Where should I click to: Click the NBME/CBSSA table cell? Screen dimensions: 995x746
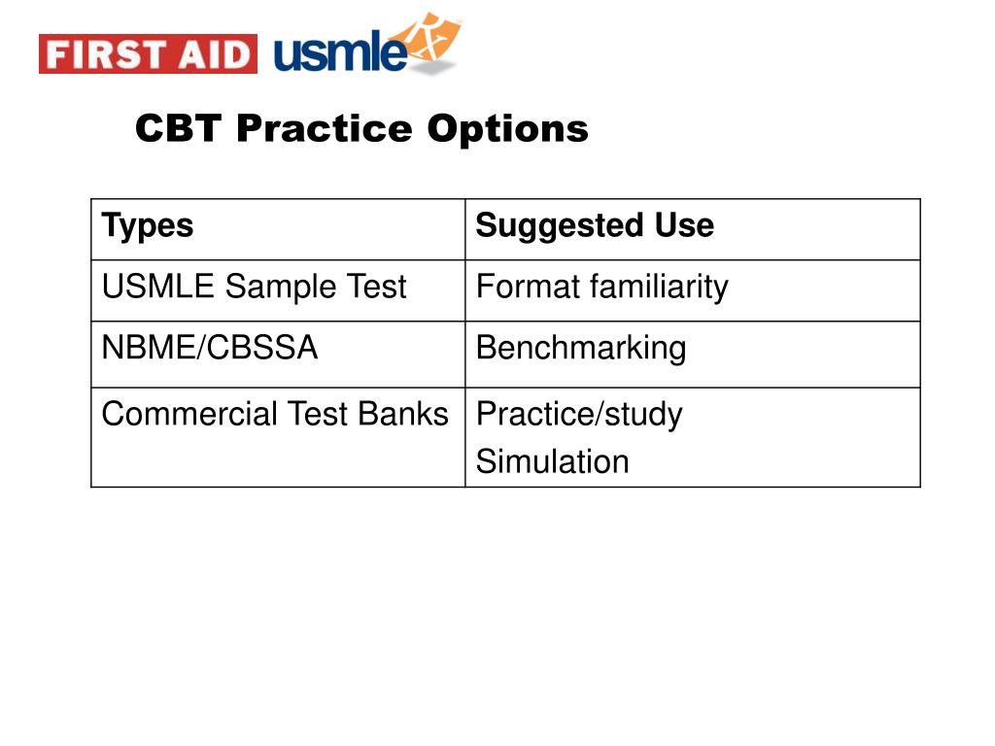[278, 355]
